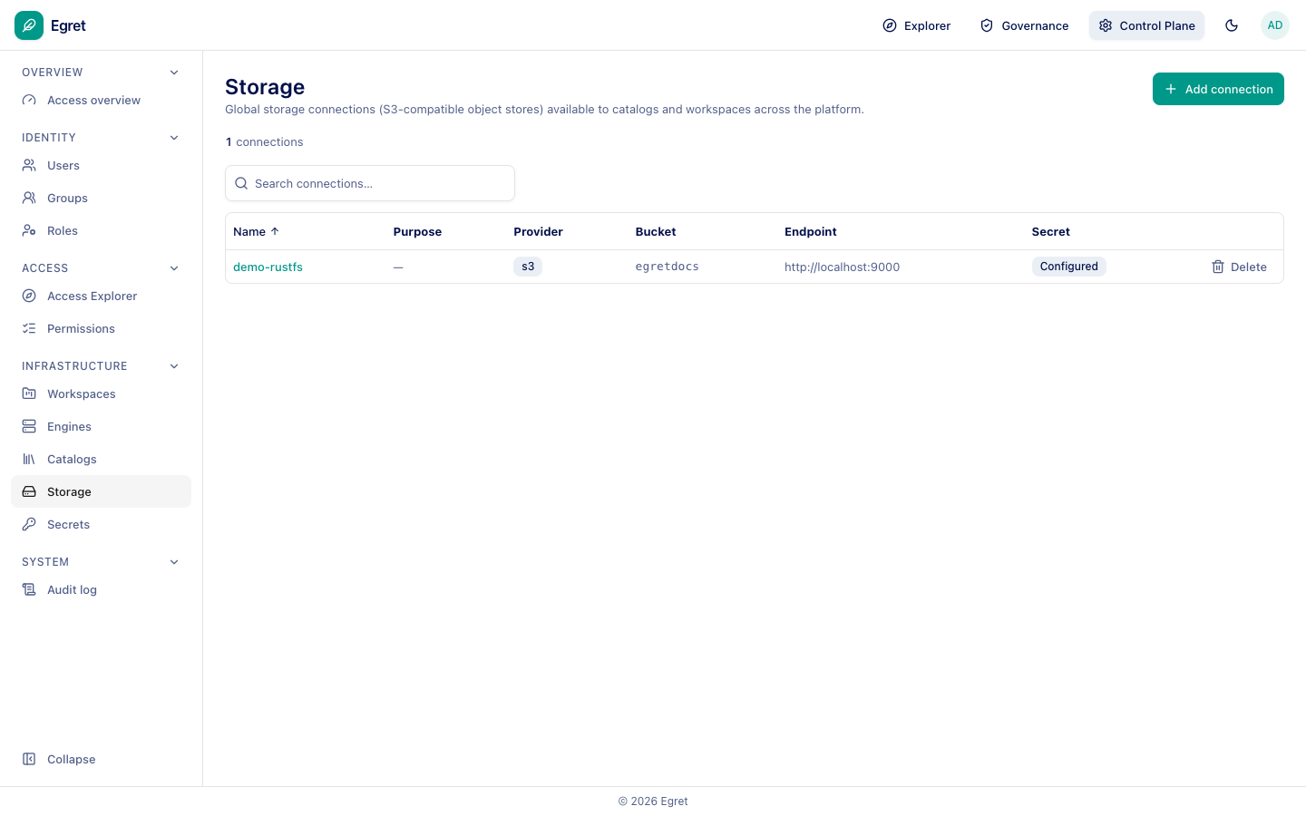This screenshot has width=1306, height=816.
Task: Open the Users page
Action: (x=101, y=166)
